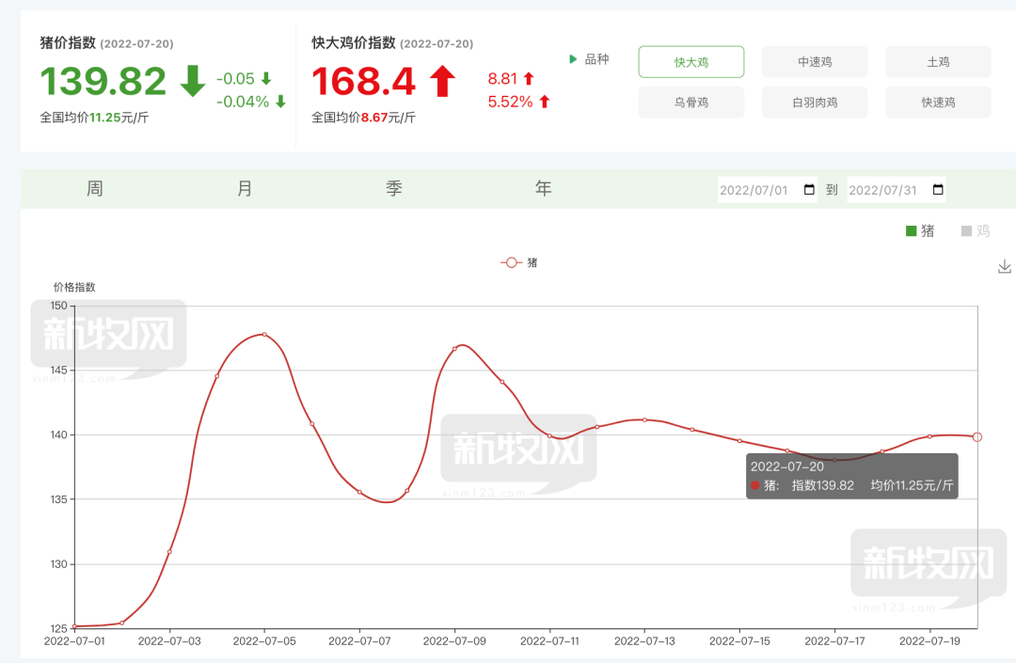This screenshot has height=663, width=1016.
Task: Toggle the green 猪 legend swatch
Action: (911, 231)
